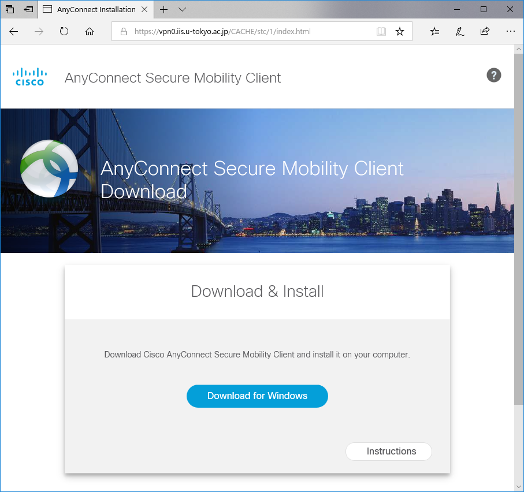Viewport: 524px width, 492px height.
Task: Click the URL address bar
Action: click(x=262, y=31)
